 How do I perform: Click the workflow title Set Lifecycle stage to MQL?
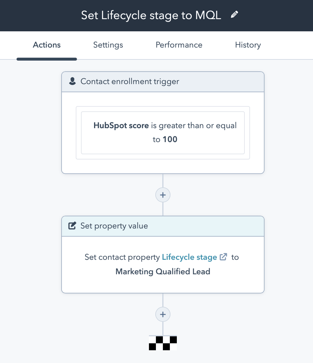[151, 15]
